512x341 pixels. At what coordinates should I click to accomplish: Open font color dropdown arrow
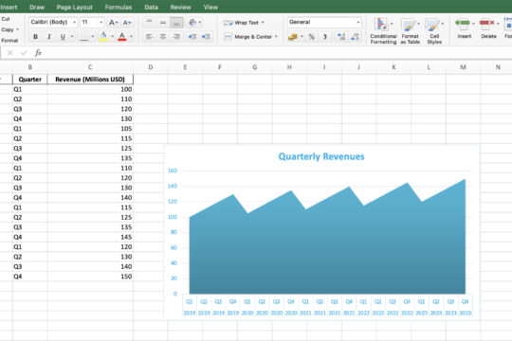pyautogui.click(x=131, y=37)
